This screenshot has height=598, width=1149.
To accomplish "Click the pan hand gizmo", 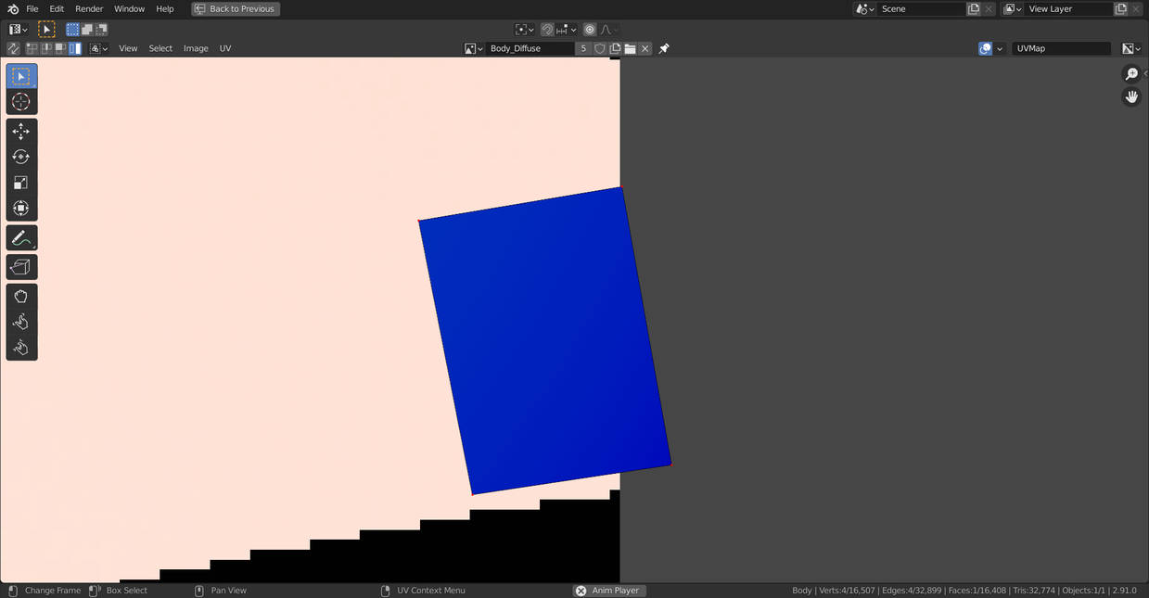I will pyautogui.click(x=1131, y=96).
